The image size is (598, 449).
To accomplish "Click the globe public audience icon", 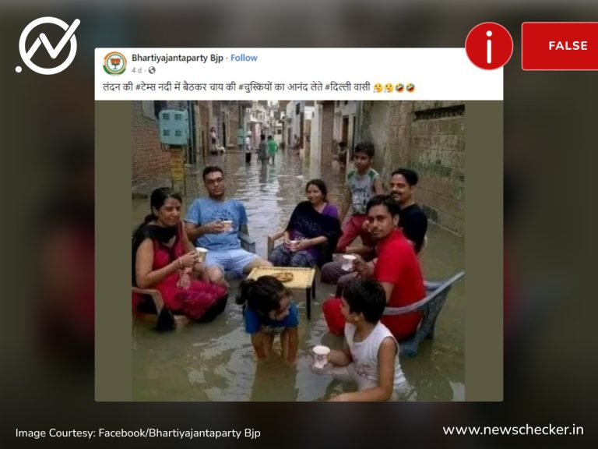I will (152, 70).
